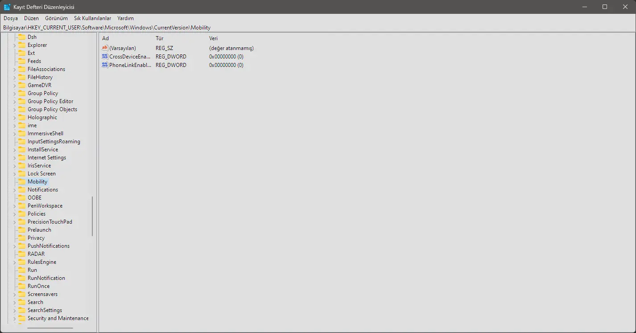The width and height of the screenshot is (636, 333).
Task: Click the Feeds key folder icon
Action: tap(21, 61)
